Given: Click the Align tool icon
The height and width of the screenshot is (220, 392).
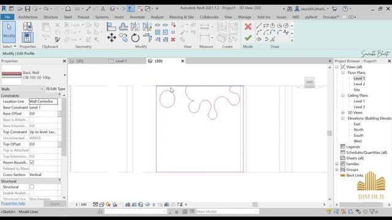Looking at the screenshot, I should pos(111,27).
